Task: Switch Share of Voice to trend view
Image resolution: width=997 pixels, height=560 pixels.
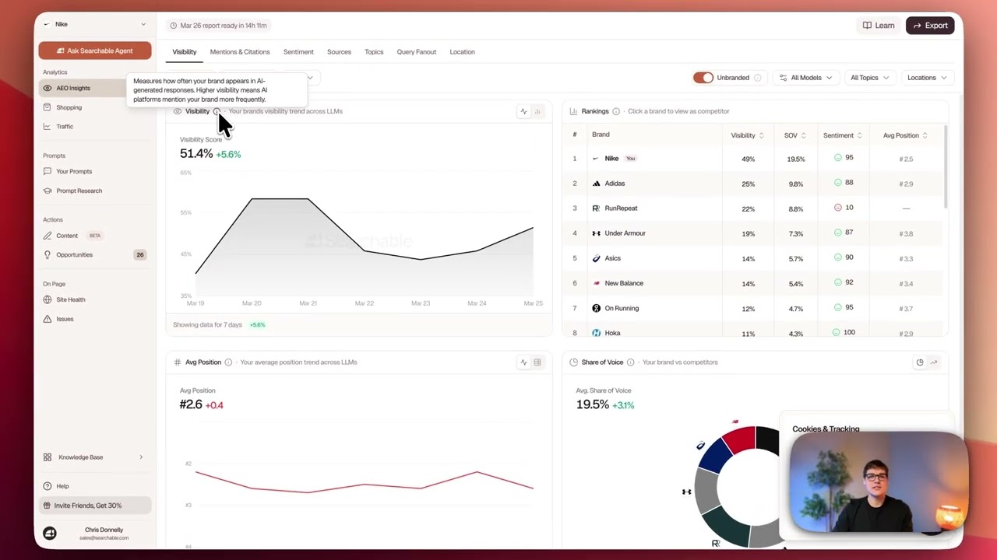Action: (933, 362)
